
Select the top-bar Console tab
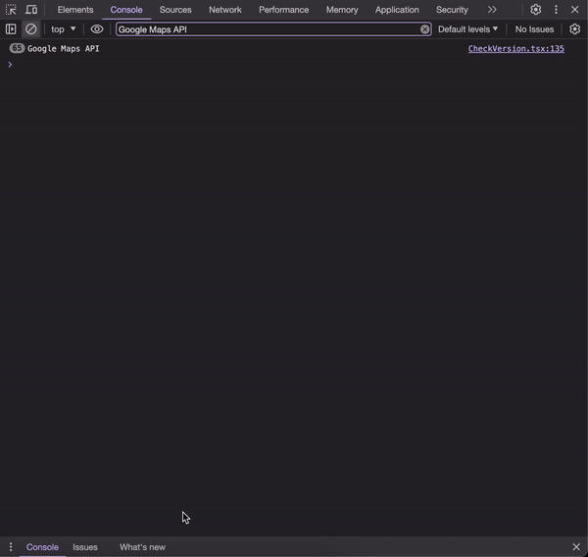pyautogui.click(x=126, y=10)
